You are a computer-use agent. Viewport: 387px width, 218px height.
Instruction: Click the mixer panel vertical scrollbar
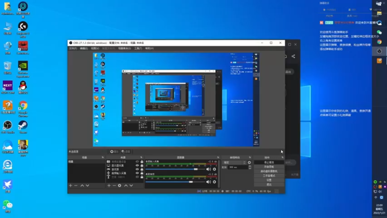click(x=219, y=173)
